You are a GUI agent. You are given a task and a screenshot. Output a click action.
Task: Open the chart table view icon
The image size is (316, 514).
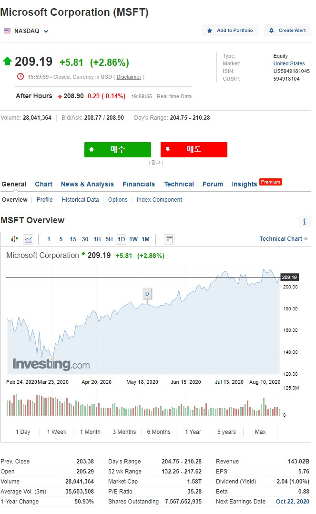pyautogui.click(x=169, y=240)
